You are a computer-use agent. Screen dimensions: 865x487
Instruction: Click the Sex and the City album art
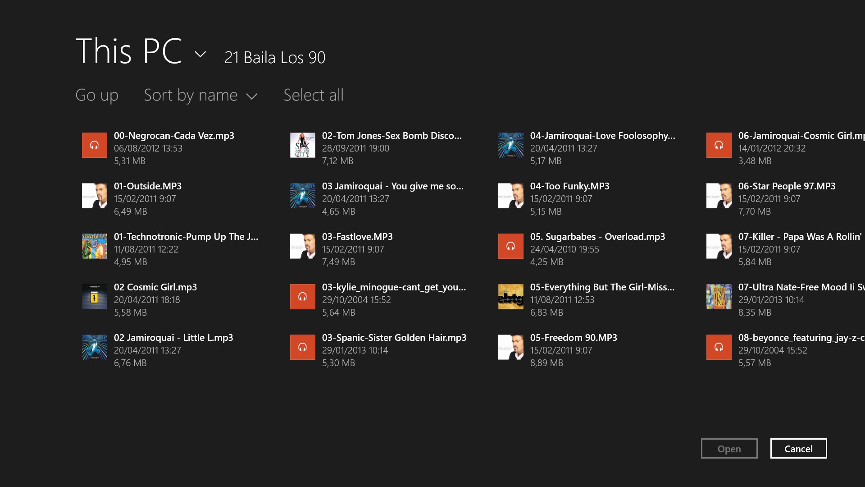pos(303,145)
